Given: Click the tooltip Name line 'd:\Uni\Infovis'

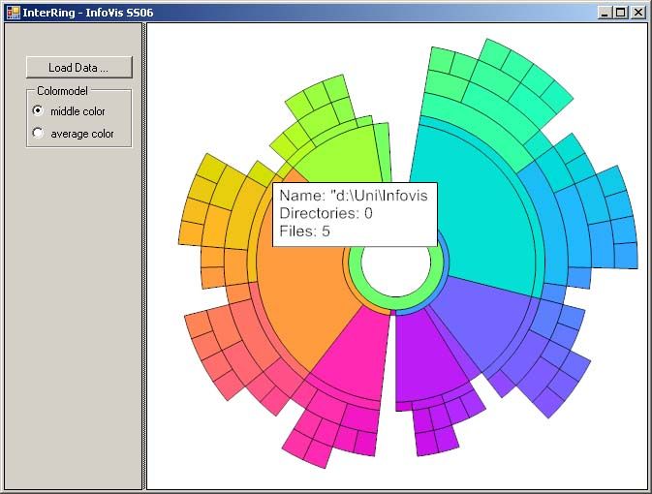Looking at the screenshot, I should (x=354, y=195).
